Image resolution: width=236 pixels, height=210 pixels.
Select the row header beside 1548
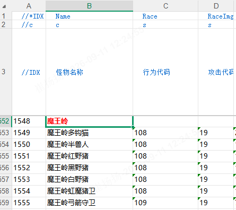5,121
